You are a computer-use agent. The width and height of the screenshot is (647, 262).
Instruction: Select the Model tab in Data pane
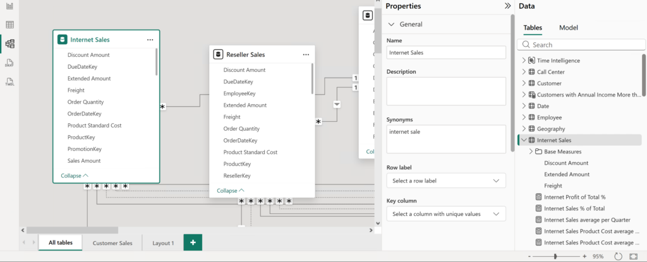pos(568,28)
